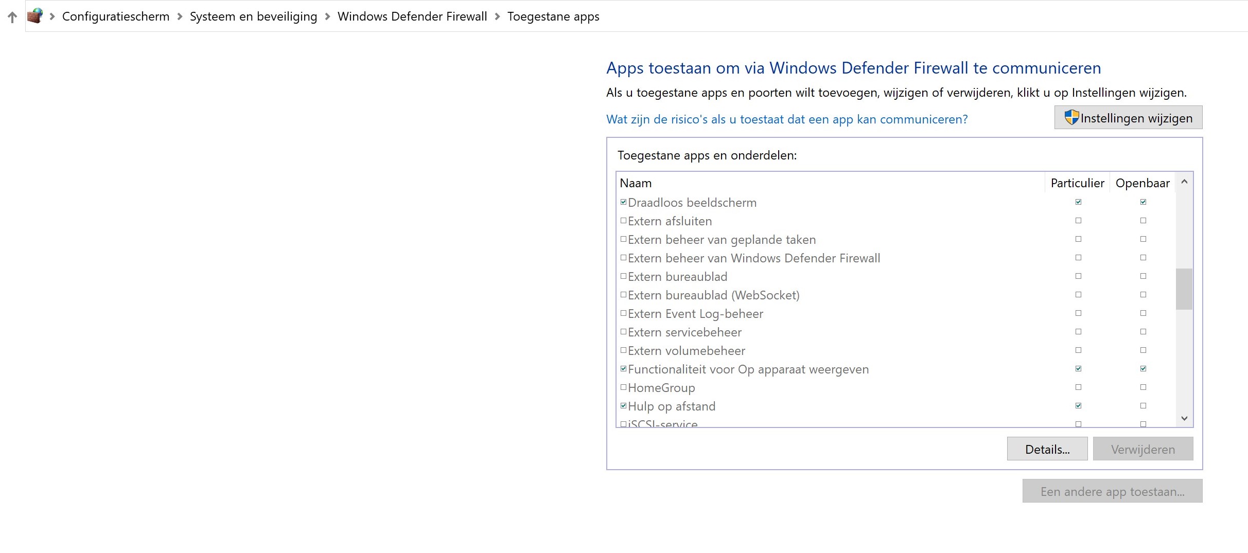Select the Extern Event Log-beheer row text
Image resolution: width=1248 pixels, height=553 pixels.
696,314
